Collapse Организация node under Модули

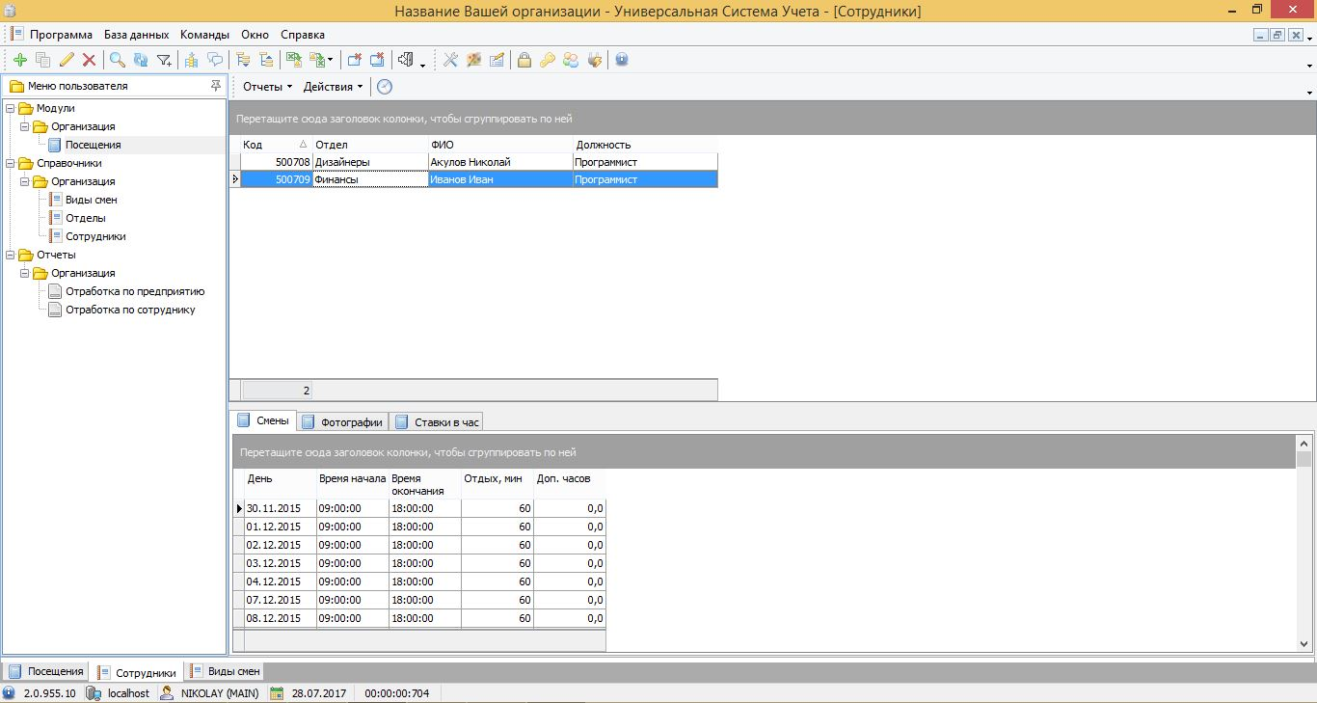(25, 126)
